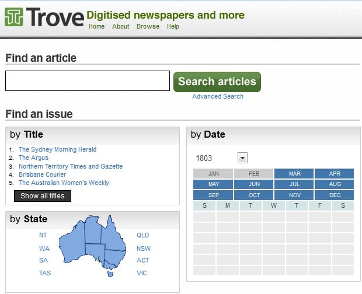
Task: Open the Help menu link
Action: coord(173,26)
